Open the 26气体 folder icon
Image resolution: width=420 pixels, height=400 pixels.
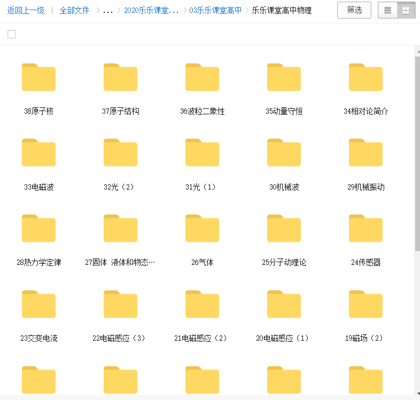[x=202, y=229]
